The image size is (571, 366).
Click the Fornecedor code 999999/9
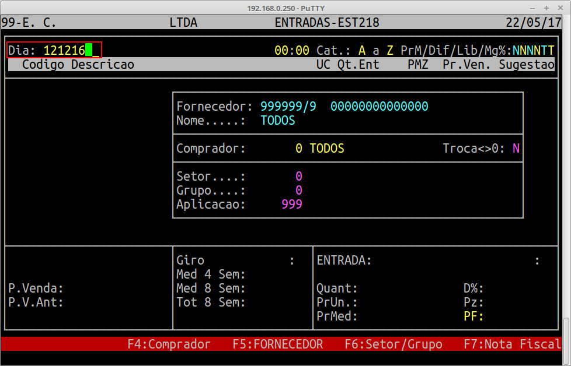coord(288,107)
